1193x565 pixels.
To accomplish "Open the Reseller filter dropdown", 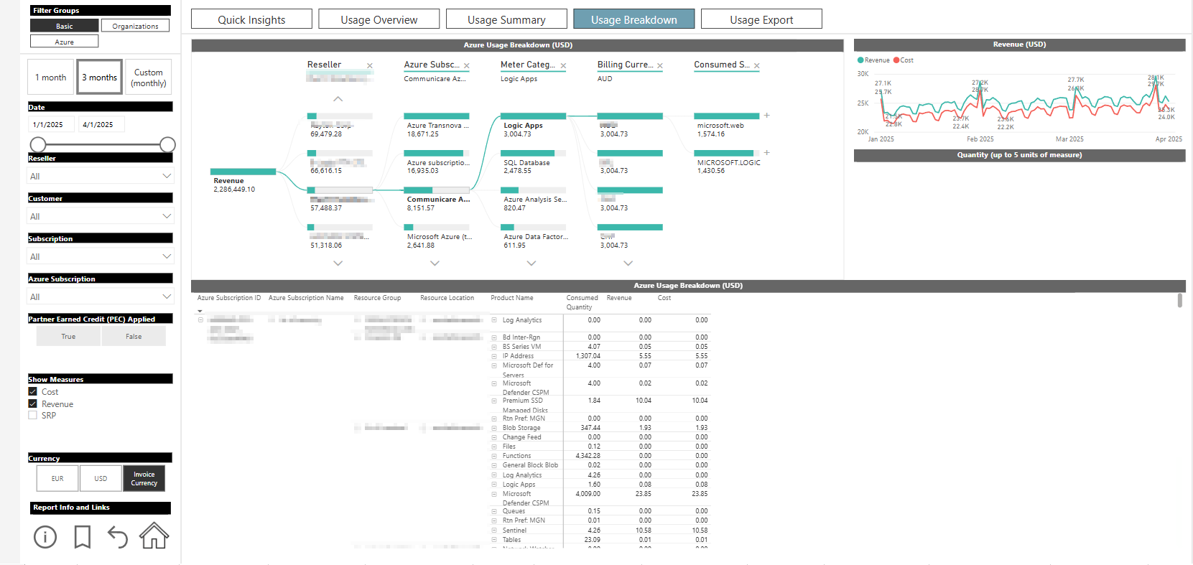I will tap(101, 176).
